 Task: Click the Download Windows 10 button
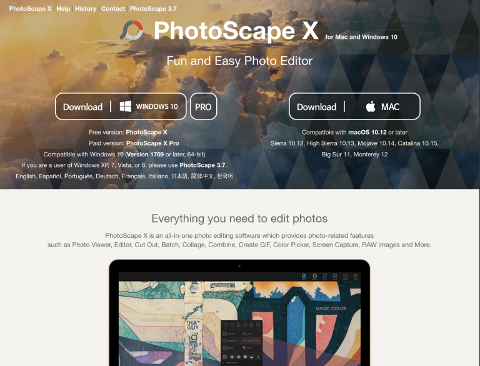coord(121,106)
